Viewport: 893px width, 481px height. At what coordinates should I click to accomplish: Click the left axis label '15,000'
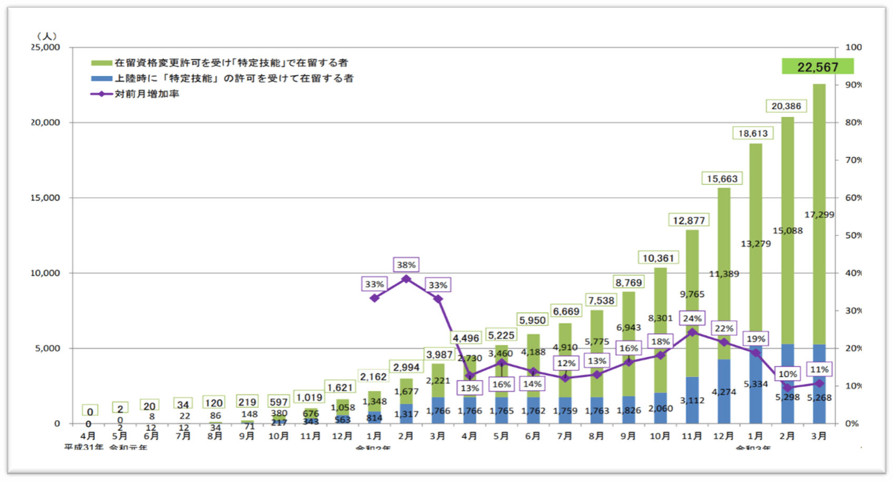45,198
